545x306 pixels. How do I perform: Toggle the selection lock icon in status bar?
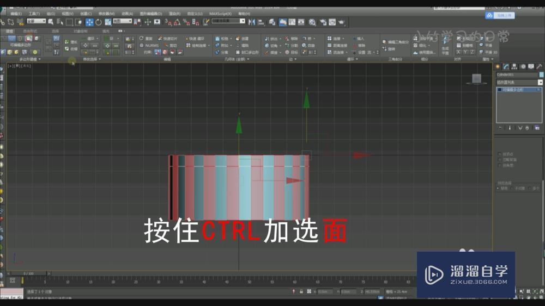(301, 292)
